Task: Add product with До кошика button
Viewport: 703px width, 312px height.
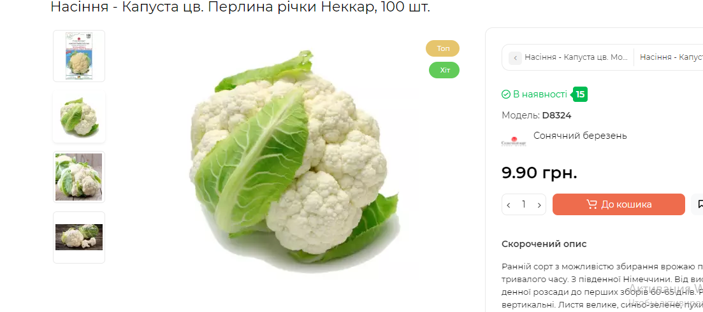Action: click(619, 204)
